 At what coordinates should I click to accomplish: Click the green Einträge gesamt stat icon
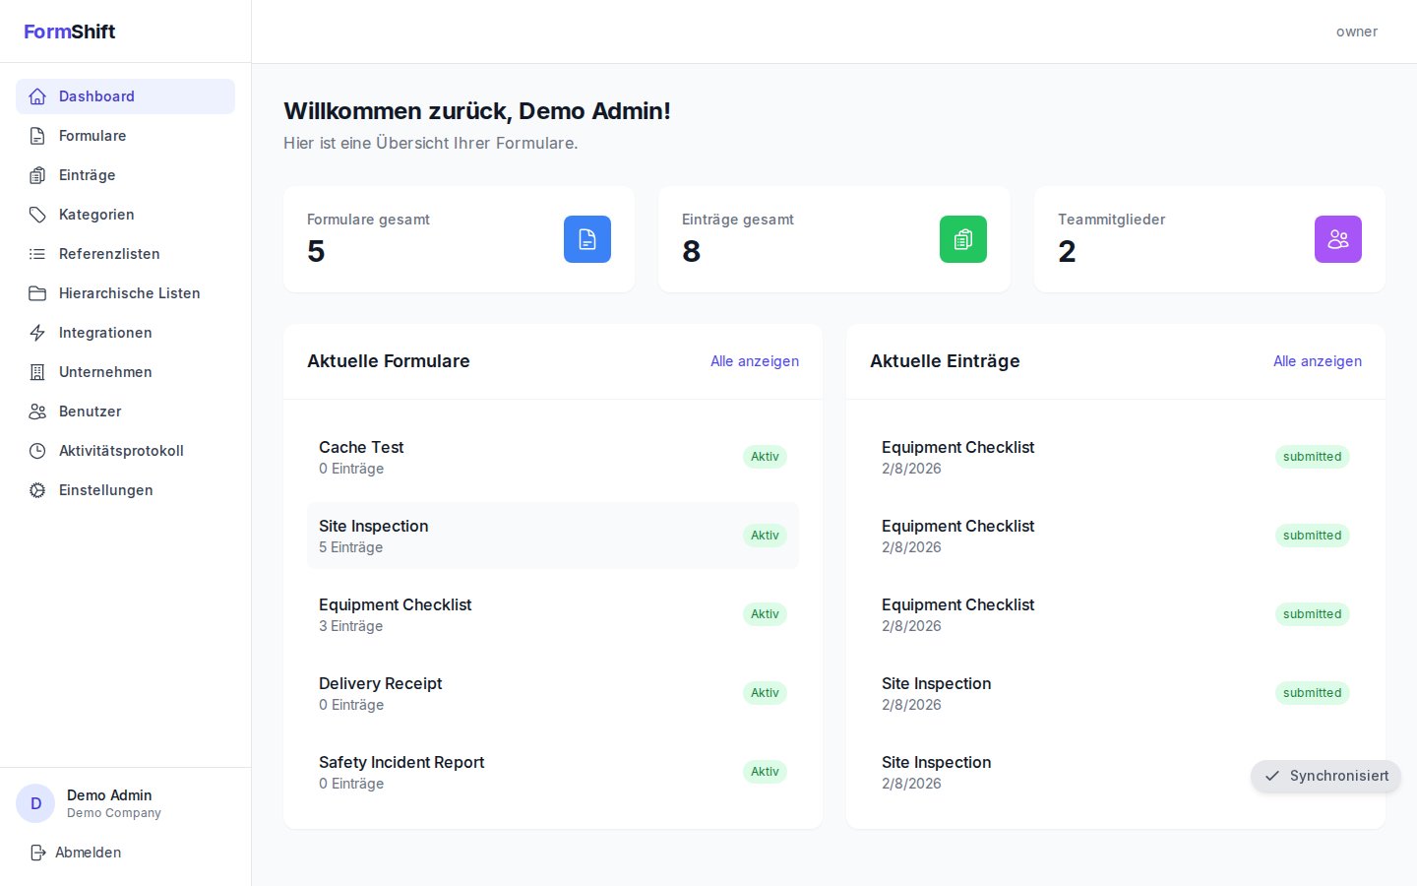tap(962, 239)
